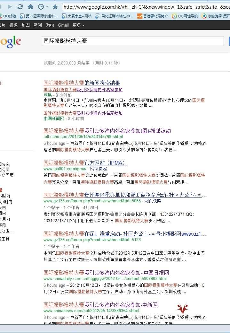
Task: Switch to Google 地图
Action: click(x=26, y=25)
